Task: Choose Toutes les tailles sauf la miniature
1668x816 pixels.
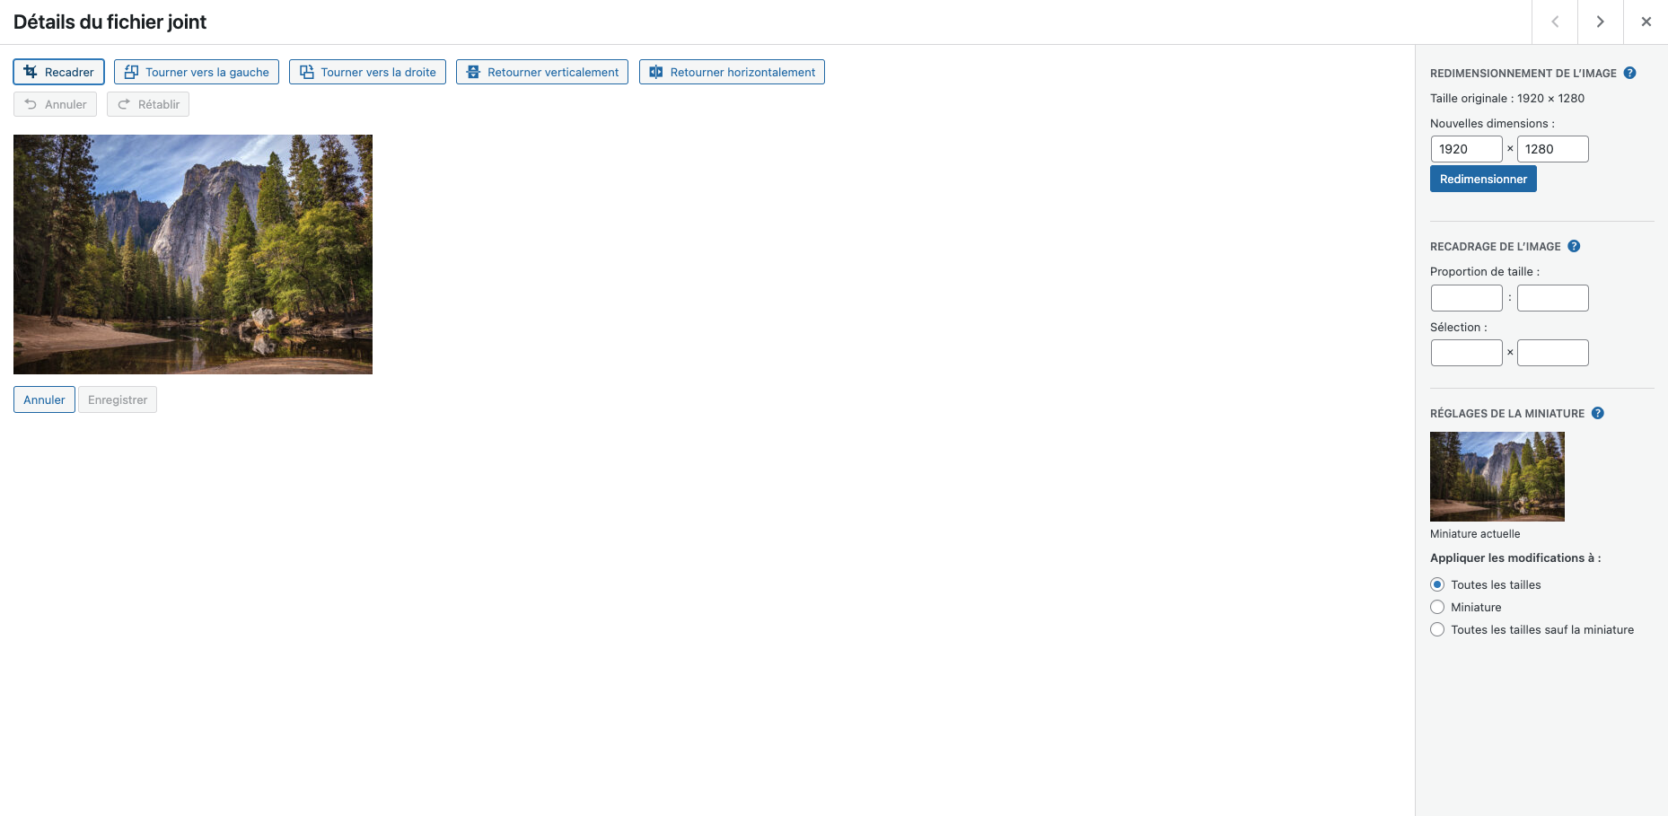Action: pos(1437,629)
